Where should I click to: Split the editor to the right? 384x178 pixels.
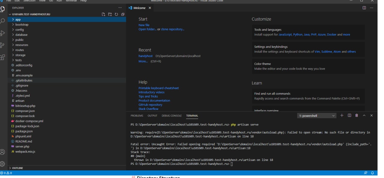coord(364,8)
